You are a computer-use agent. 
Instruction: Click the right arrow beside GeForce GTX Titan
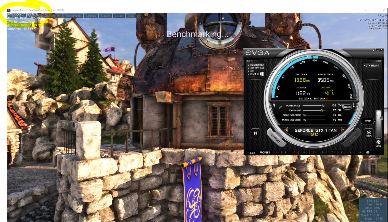point(342,130)
